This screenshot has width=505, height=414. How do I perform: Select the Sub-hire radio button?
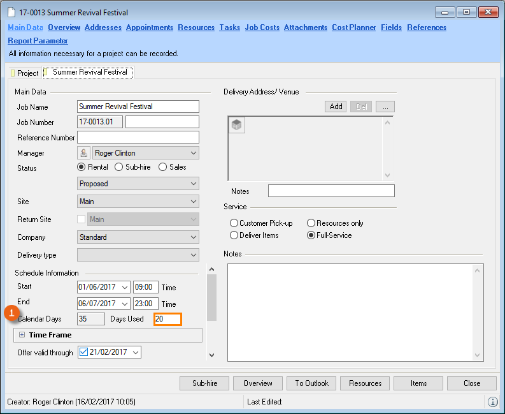(120, 167)
